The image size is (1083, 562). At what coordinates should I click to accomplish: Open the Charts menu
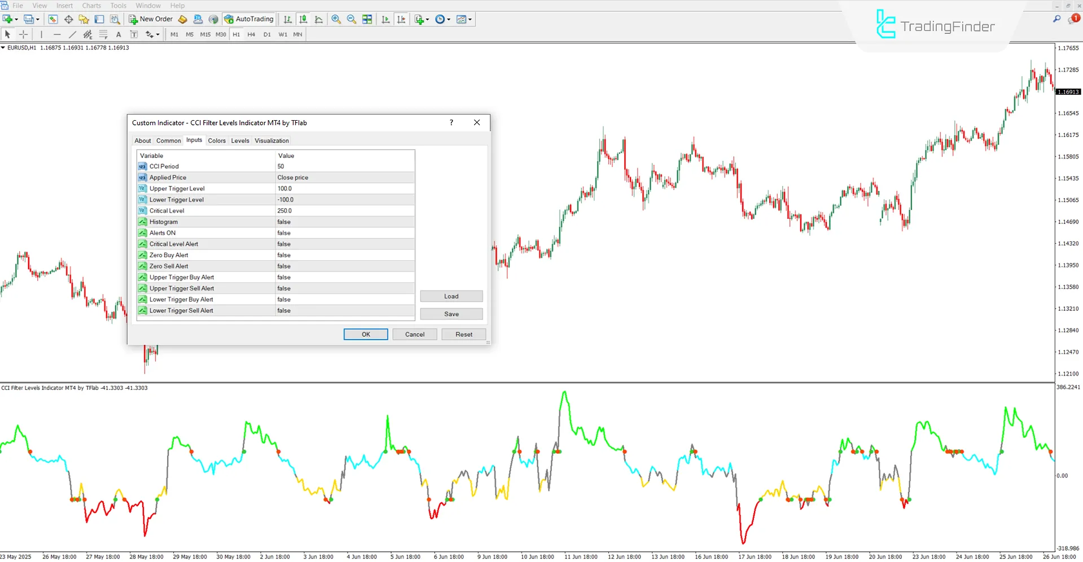[x=91, y=5]
